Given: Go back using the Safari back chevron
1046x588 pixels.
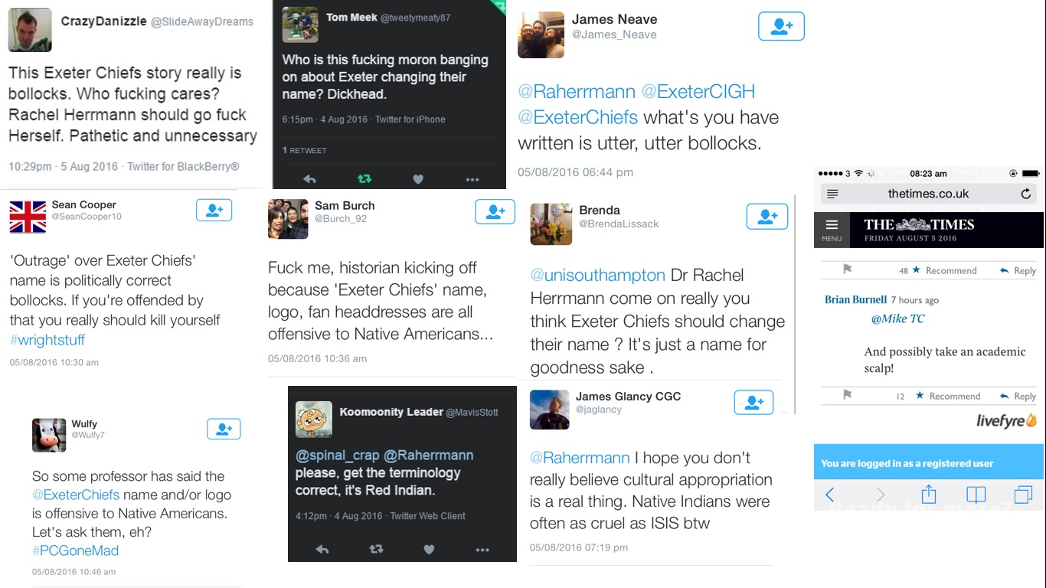Looking at the screenshot, I should point(830,494).
